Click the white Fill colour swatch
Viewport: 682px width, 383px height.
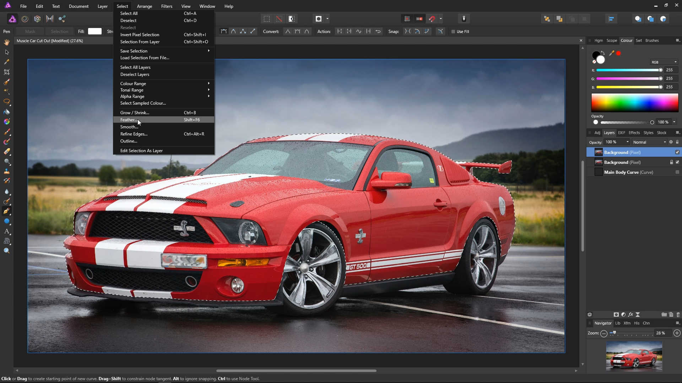[x=94, y=32]
